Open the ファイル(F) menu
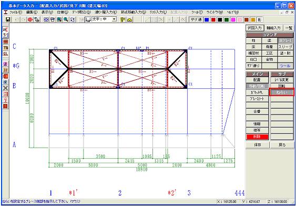Image resolution: width=296 pixels, height=206 pixels. click(15, 12)
